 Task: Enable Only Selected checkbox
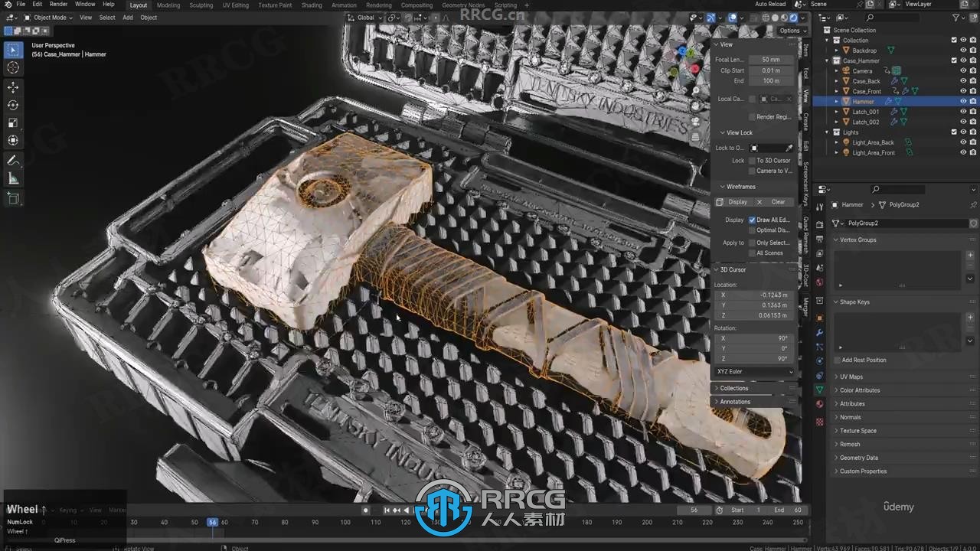tap(752, 243)
